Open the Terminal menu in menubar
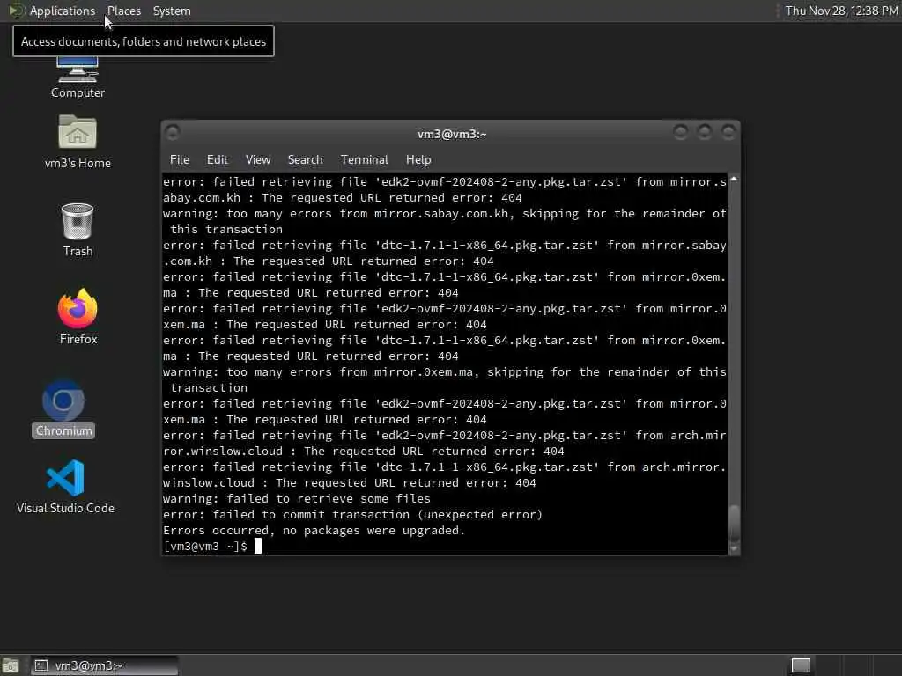Viewport: 902px width, 676px height. click(364, 160)
